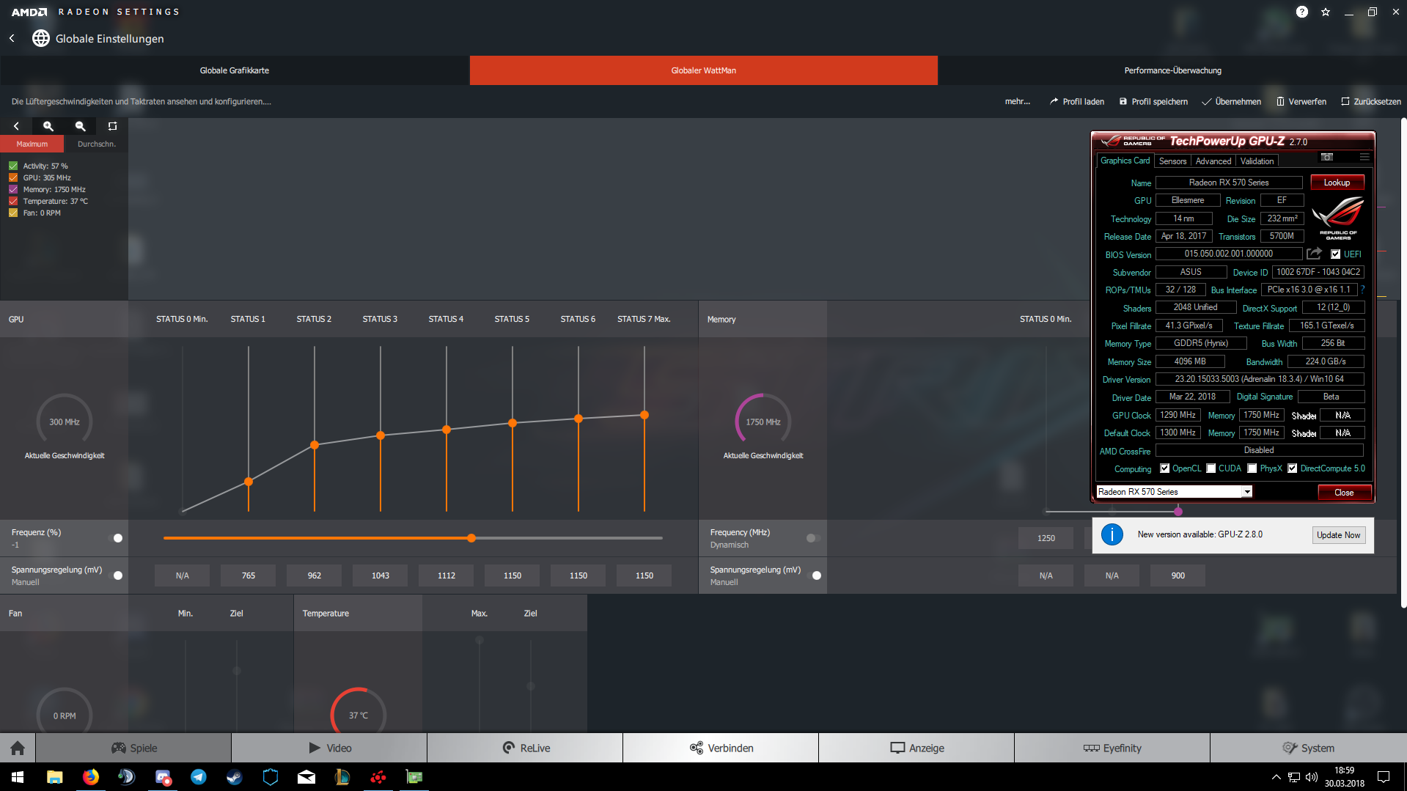The width and height of the screenshot is (1407, 791).
Task: Open Steam from taskbar
Action: pos(235,777)
